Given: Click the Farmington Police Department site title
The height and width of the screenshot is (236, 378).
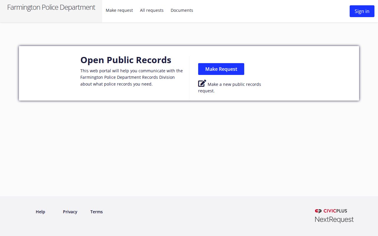Looking at the screenshot, I should click(x=51, y=7).
